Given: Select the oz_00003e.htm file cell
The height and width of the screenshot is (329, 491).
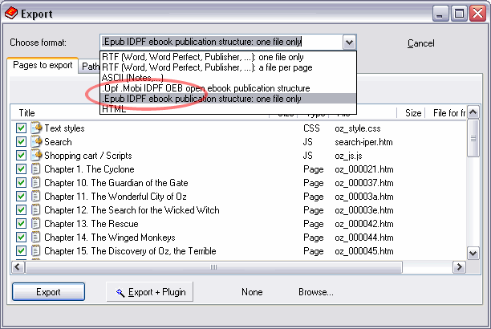Looking at the screenshot, I should coord(364,210).
